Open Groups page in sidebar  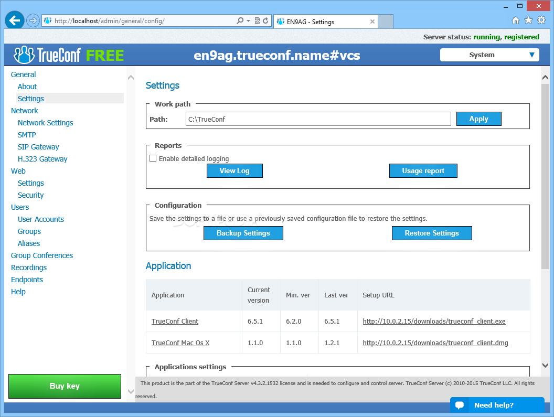pos(29,231)
